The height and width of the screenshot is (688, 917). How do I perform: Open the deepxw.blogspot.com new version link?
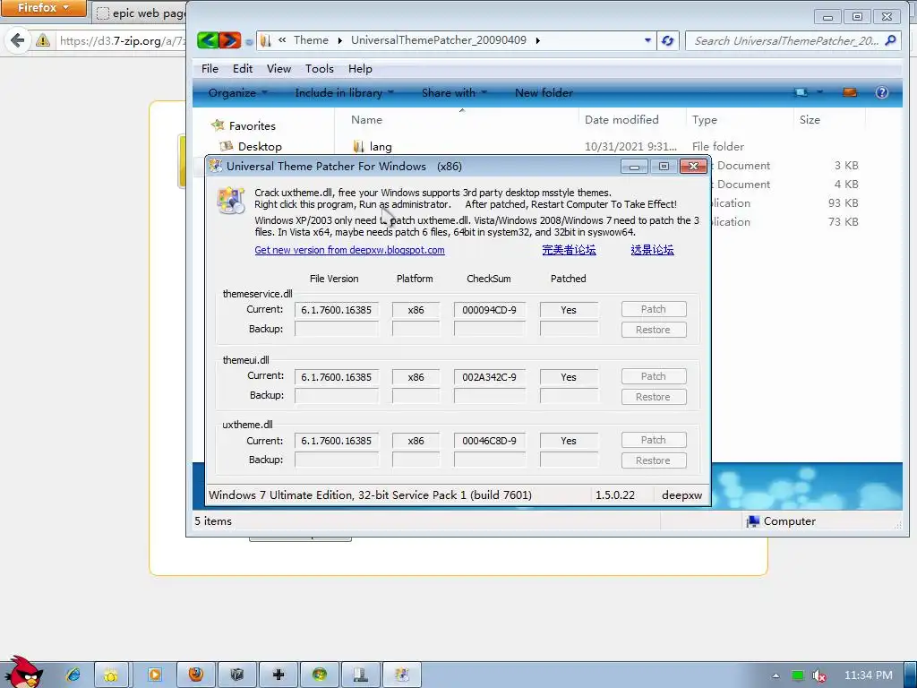click(349, 251)
